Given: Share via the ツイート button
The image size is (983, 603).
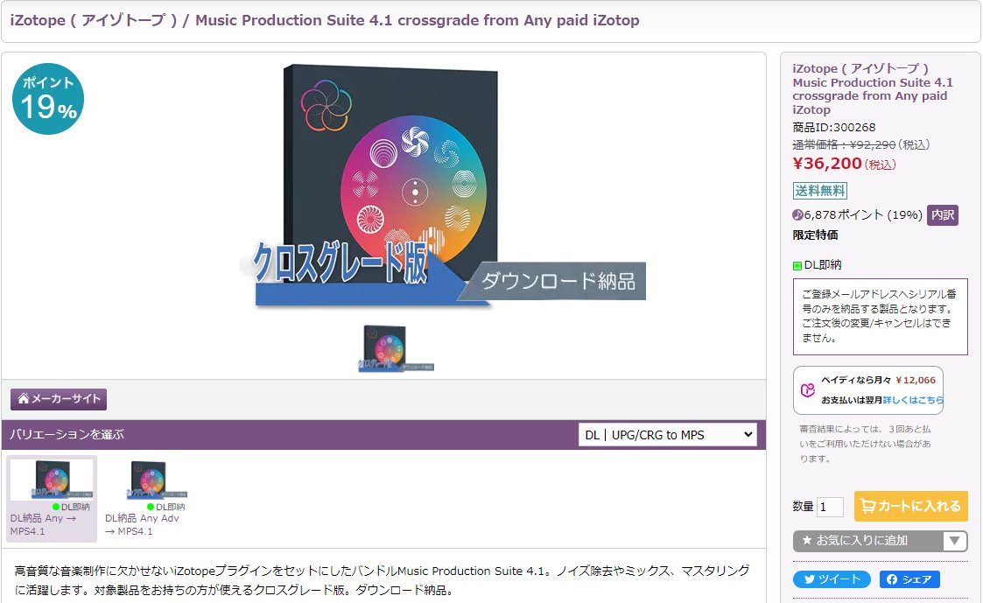Looking at the screenshot, I should tap(832, 579).
